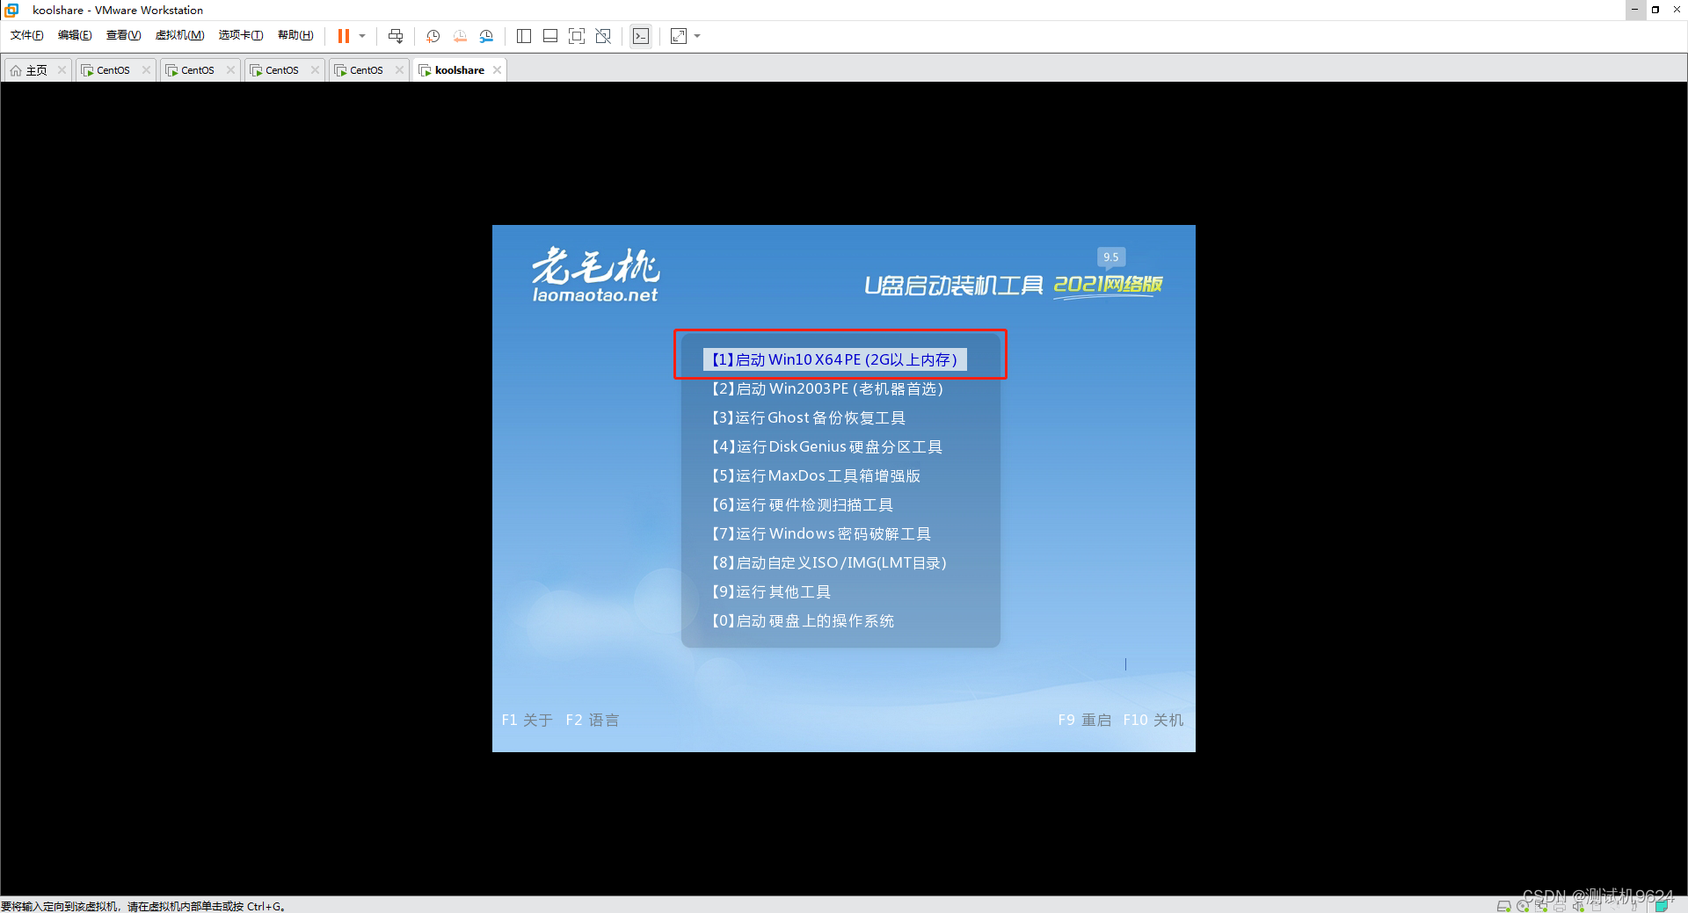Enter full screen mode icon
Viewport: 1688px width, 913px height.
click(577, 36)
